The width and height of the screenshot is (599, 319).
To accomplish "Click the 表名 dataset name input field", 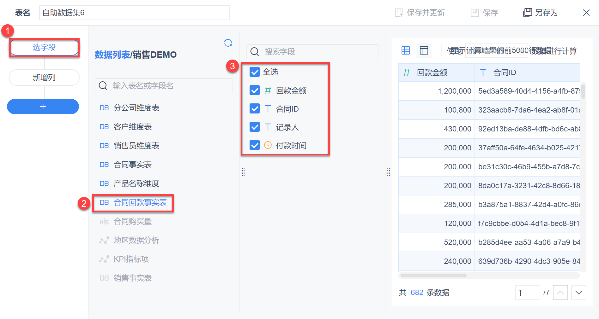I will click(135, 13).
